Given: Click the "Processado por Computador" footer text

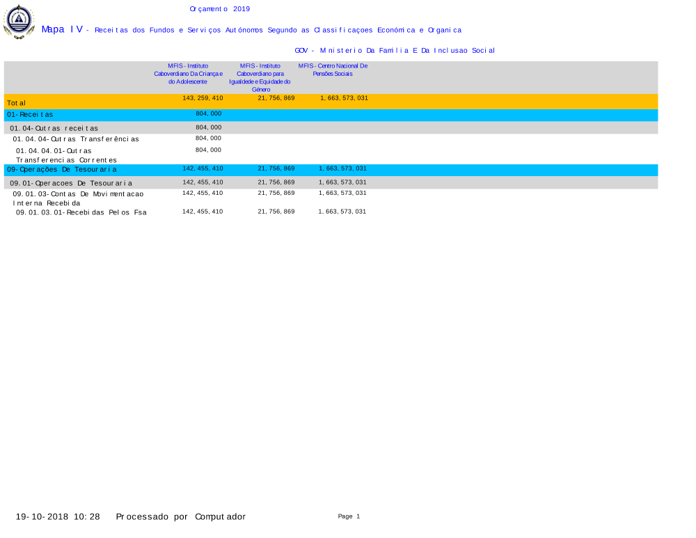Looking at the screenshot, I should [x=180, y=516].
